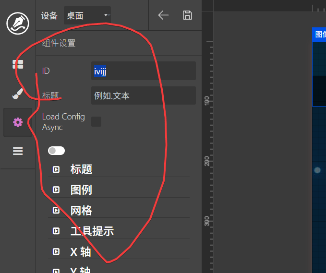Viewport: 326px width, 273px height.
Task: Open the hamburger layers menu icon
Action: click(x=18, y=151)
